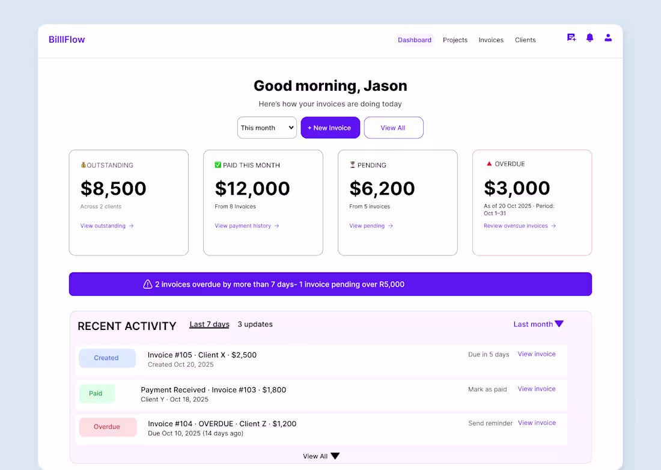Click Due in 5 days label
This screenshot has width=661, height=470.
tap(489, 355)
